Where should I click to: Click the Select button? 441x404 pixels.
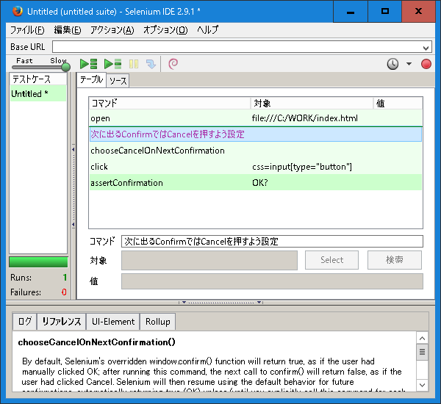tap(331, 260)
